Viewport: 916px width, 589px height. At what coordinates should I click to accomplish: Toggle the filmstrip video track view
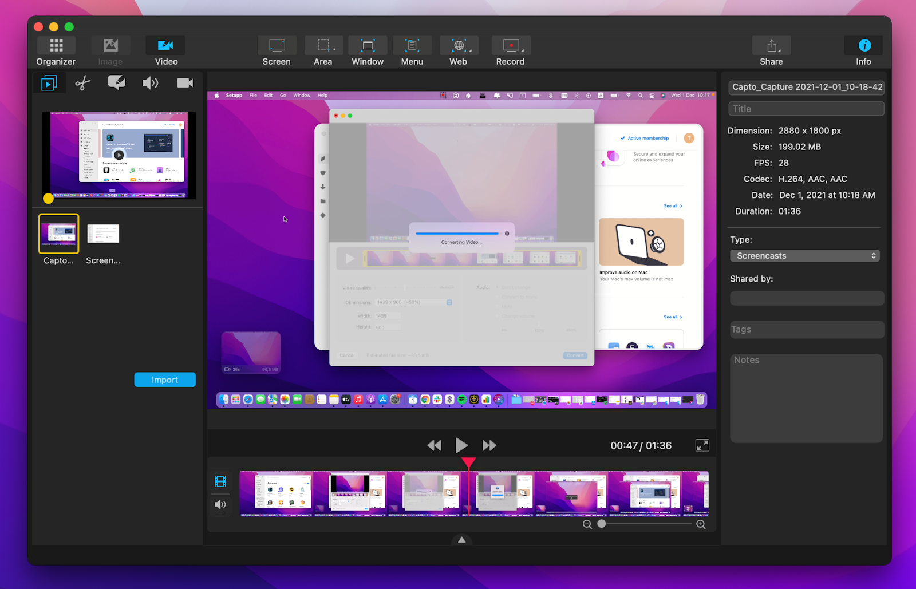coord(220,481)
